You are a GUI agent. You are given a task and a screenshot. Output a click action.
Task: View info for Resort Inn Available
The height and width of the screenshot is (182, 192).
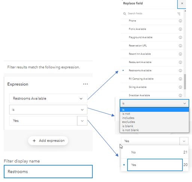180,54
